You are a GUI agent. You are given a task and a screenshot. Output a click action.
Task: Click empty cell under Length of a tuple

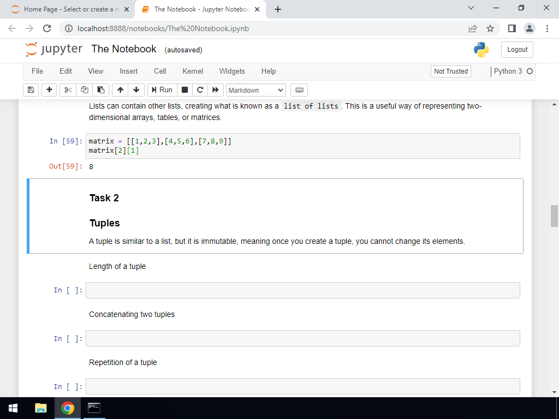click(302, 290)
